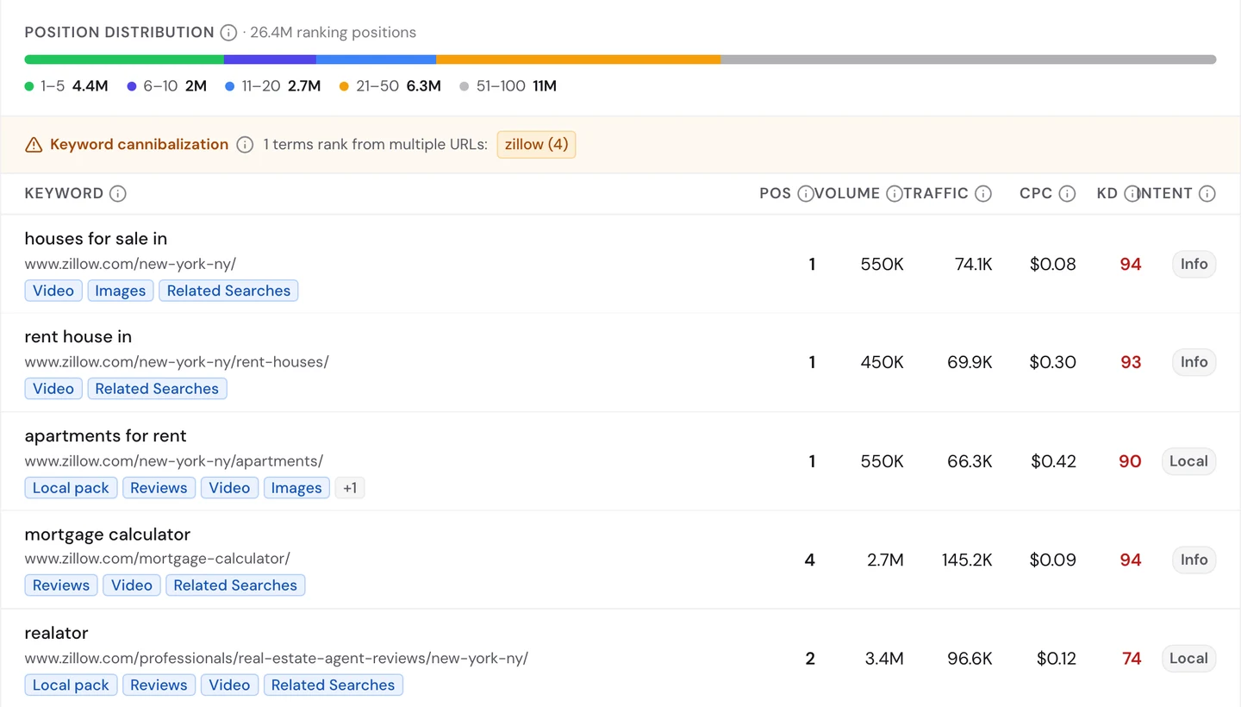Click info icon next to KD header
1241x707 pixels.
(x=1132, y=194)
